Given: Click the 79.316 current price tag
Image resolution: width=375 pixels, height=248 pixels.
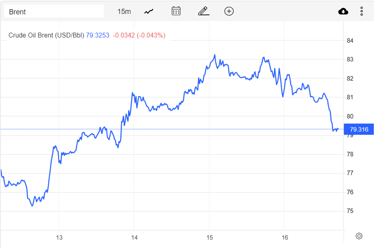Looking at the screenshot, I should (x=359, y=130).
